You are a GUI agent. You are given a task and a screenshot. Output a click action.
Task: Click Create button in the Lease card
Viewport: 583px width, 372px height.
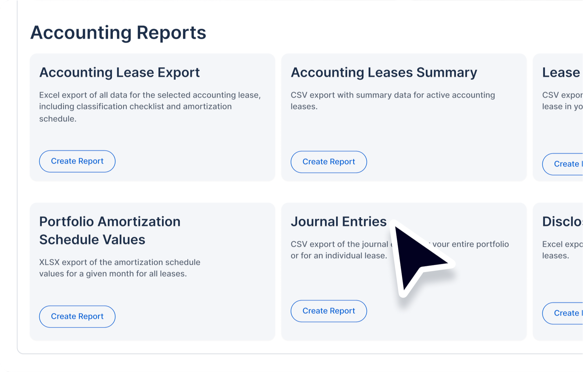563,164
